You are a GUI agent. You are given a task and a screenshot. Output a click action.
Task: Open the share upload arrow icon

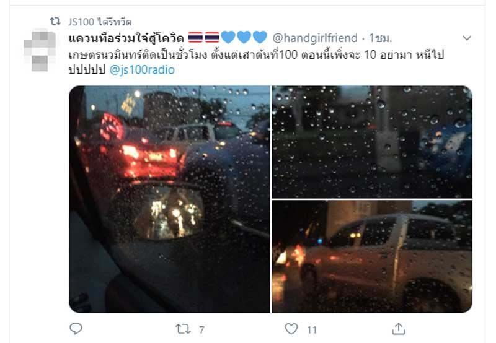click(398, 329)
